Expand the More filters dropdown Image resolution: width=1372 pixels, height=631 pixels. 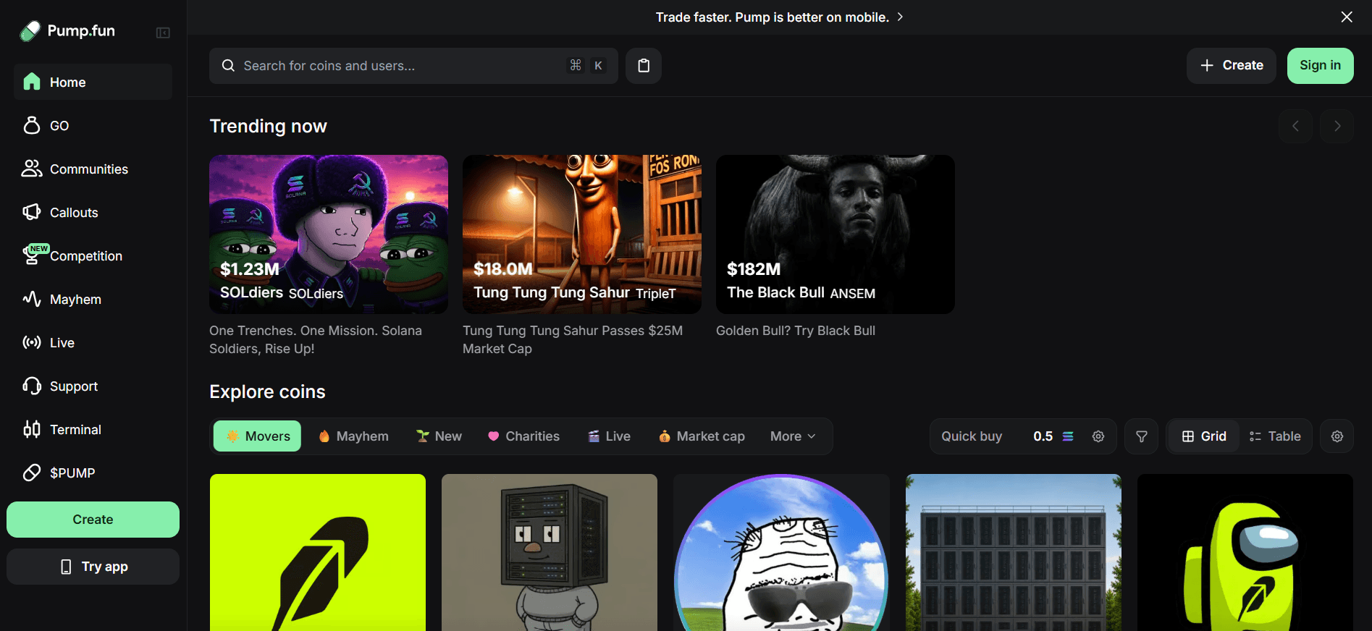tap(793, 436)
